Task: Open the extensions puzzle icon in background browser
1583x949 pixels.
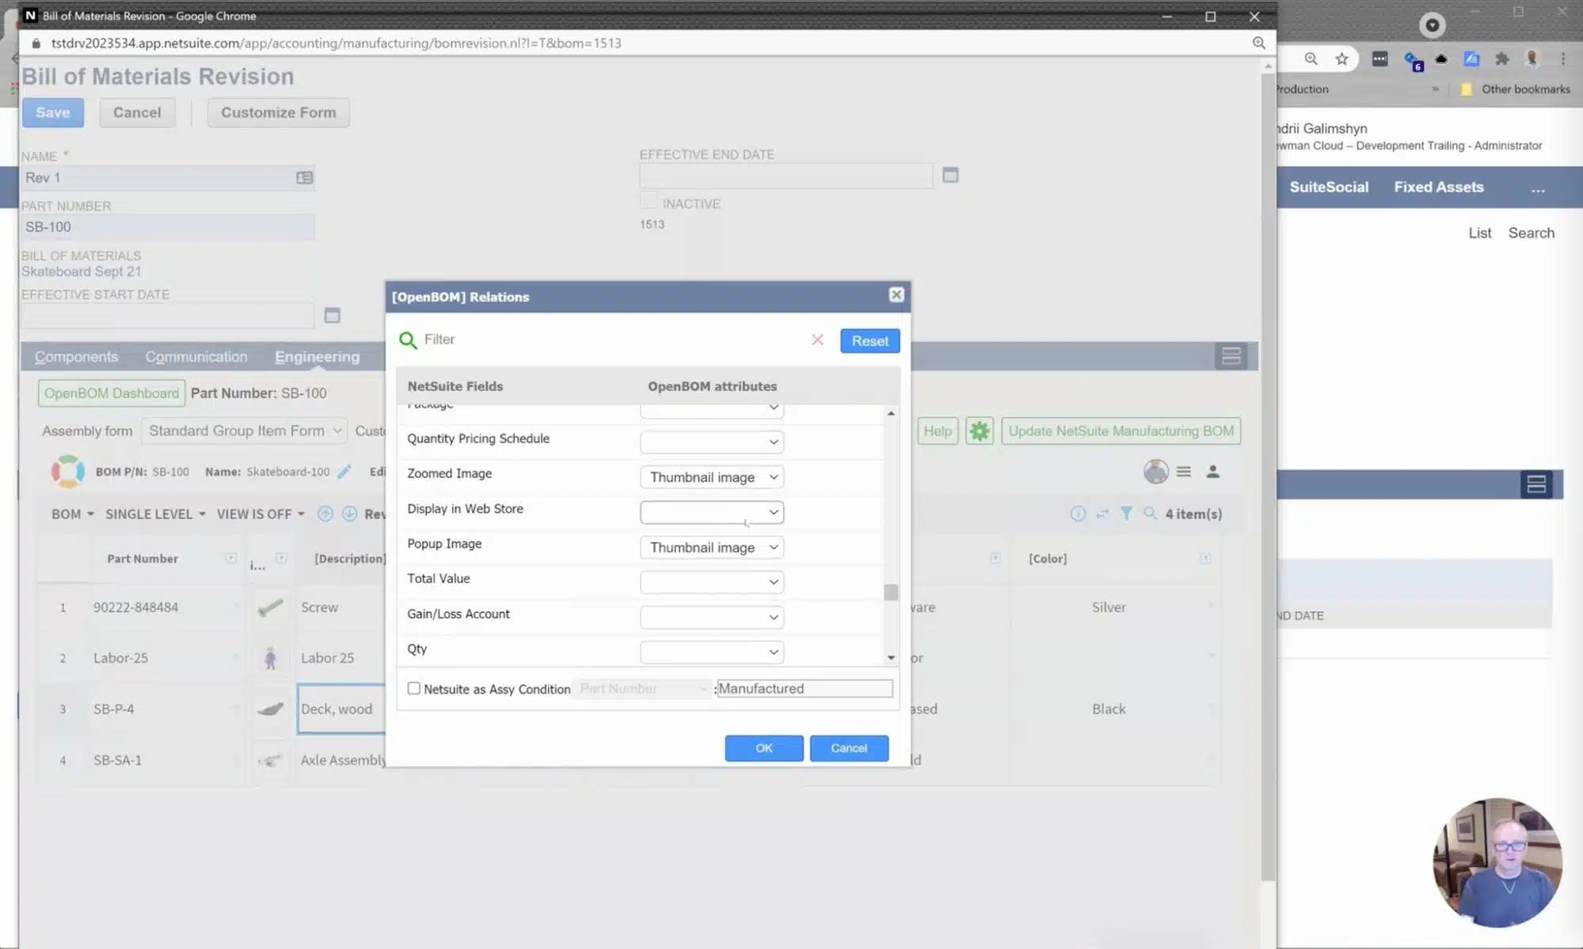Action: pos(1501,59)
